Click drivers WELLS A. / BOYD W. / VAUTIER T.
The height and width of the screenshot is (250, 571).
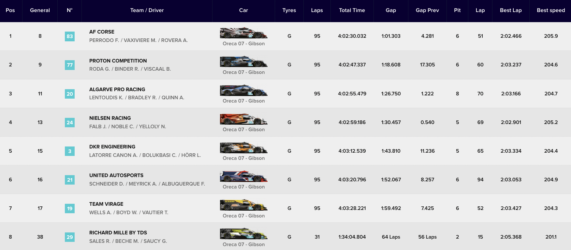coord(129,212)
